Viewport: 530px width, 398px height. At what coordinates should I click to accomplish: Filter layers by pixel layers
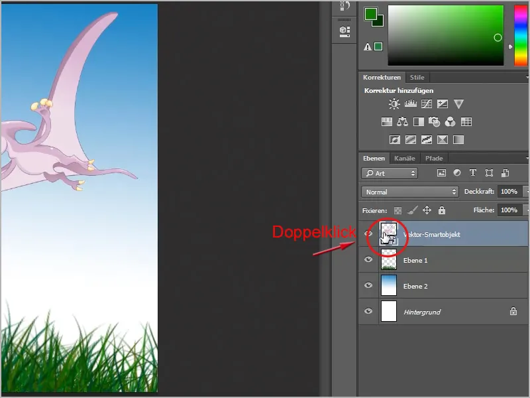click(441, 173)
